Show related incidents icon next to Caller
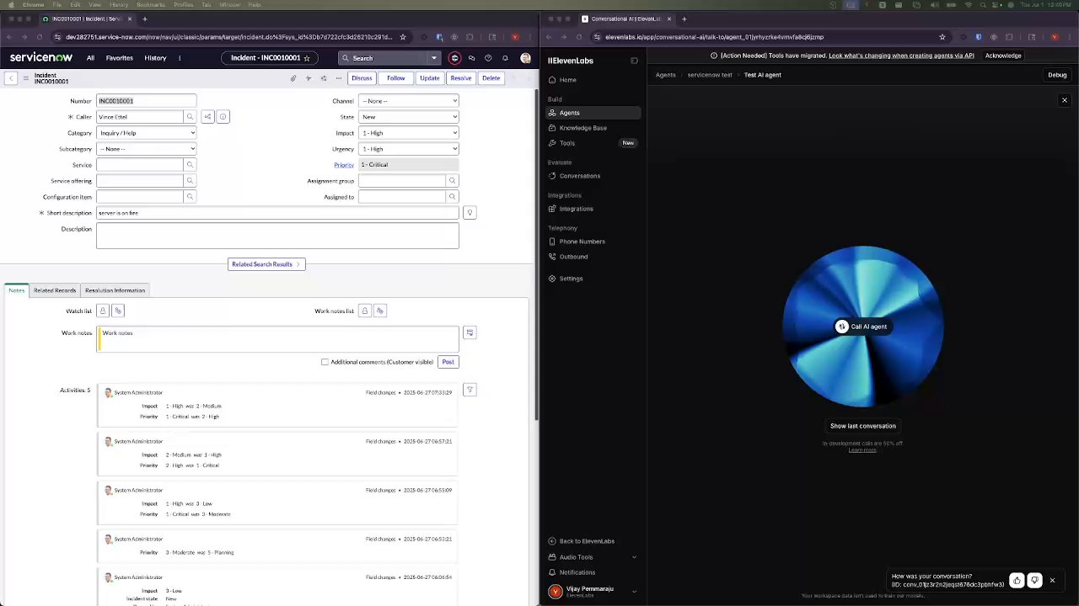The image size is (1079, 606). pyautogui.click(x=207, y=117)
